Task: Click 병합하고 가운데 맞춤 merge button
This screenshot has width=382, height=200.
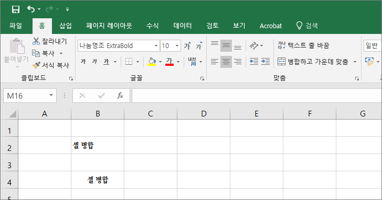Action: 313,62
